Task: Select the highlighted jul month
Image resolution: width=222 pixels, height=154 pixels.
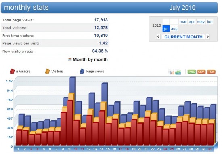Action: click(x=166, y=29)
